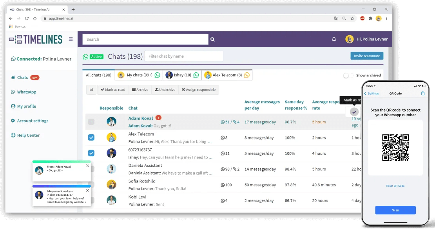Open the profile menu next to Hi, Polina Levner
This screenshot has height=231, width=435.
[x=349, y=39]
